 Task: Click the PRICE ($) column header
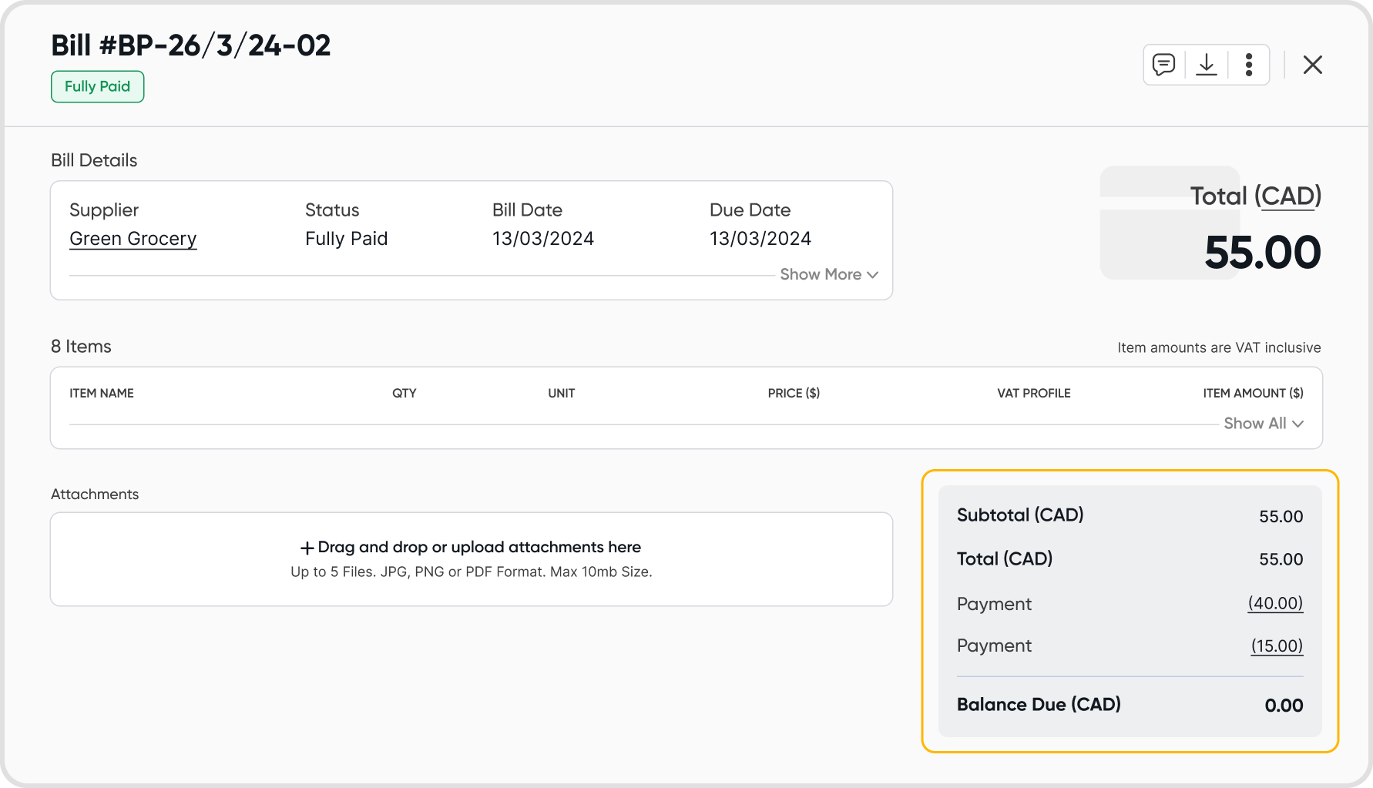pyautogui.click(x=794, y=393)
